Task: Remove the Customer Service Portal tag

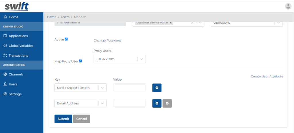Action: [x=171, y=22]
